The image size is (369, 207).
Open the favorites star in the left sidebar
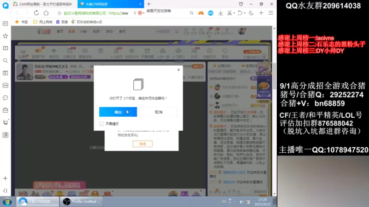pos(5,36)
